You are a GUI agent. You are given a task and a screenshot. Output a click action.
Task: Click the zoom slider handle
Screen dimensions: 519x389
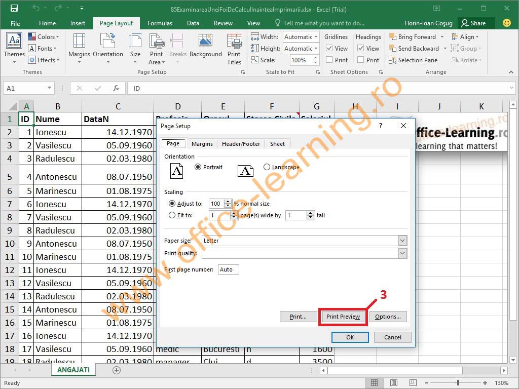coord(458,383)
